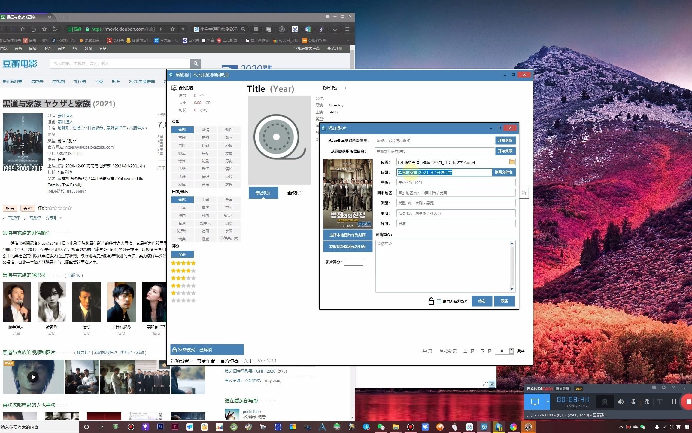
Task: Expand Bandicam recording mode dropdown arrow
Action: [x=548, y=402]
